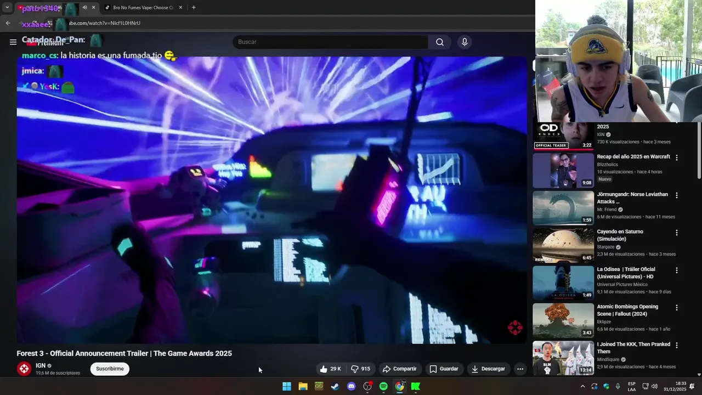The width and height of the screenshot is (702, 395).
Task: Open a new browser tab
Action: point(194,8)
